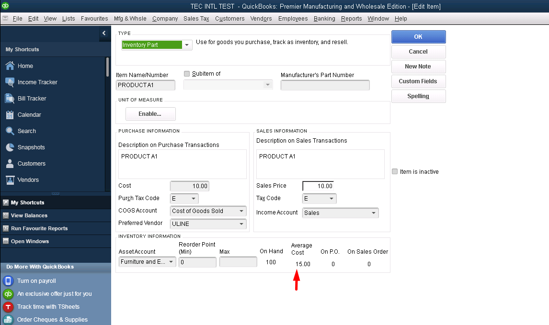Click the Home icon in My Shortcuts
This screenshot has height=325, width=549.
tap(10, 66)
